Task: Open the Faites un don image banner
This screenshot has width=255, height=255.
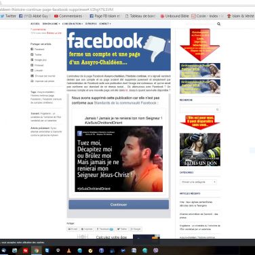Action: tap(200, 149)
